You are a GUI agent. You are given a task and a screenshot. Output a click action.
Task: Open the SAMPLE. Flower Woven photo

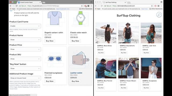(128, 68)
